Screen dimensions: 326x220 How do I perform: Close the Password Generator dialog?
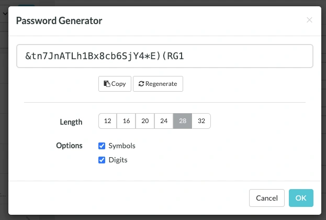(x=309, y=20)
